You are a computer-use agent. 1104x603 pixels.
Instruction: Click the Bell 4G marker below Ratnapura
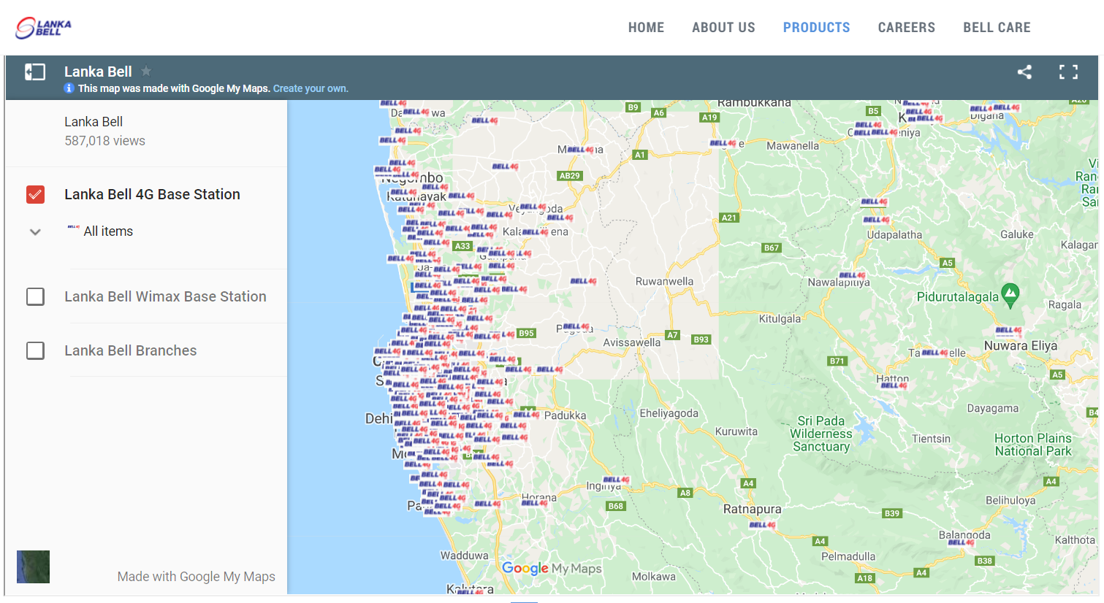point(762,525)
